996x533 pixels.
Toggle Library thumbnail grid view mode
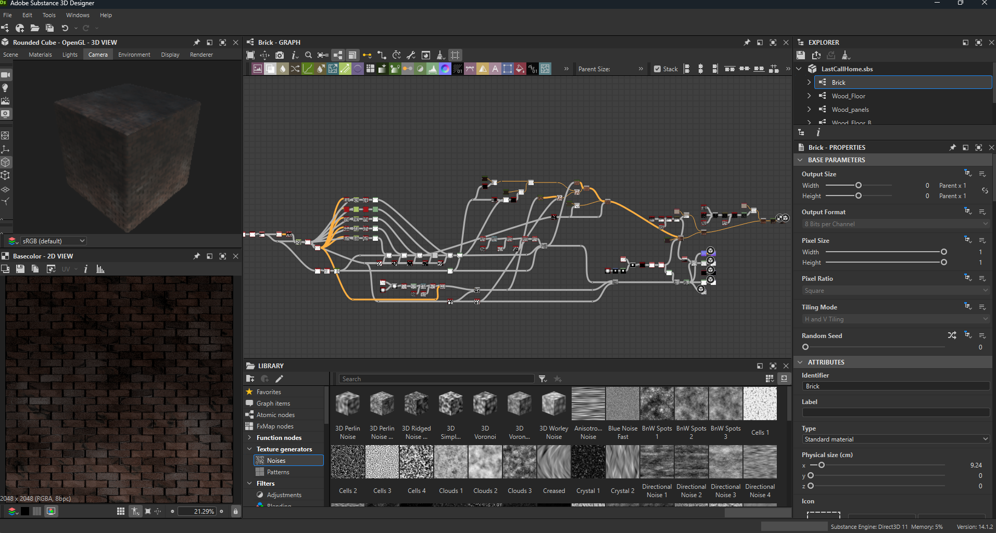click(770, 379)
